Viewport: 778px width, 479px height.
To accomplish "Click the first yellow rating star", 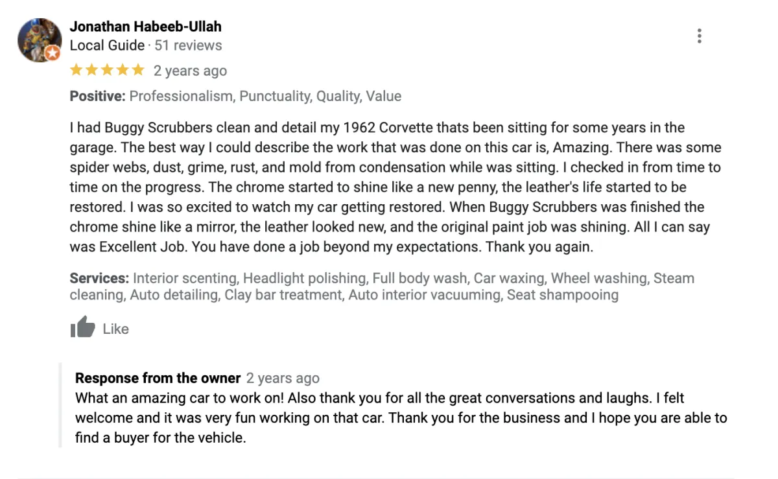I will coord(76,70).
